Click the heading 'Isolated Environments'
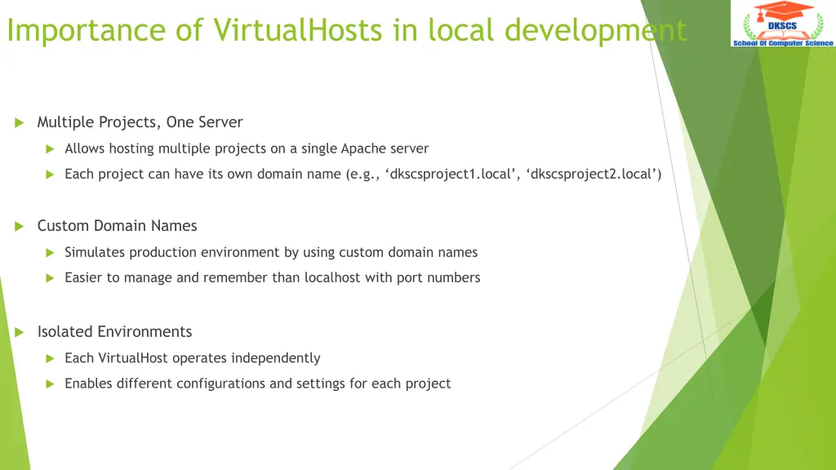 [x=114, y=331]
